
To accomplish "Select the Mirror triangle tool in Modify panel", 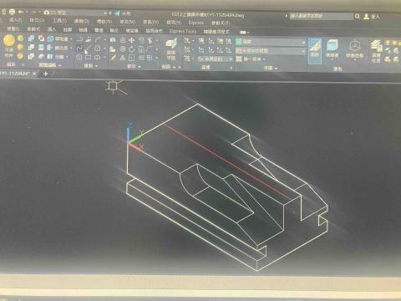I will coord(123,58).
